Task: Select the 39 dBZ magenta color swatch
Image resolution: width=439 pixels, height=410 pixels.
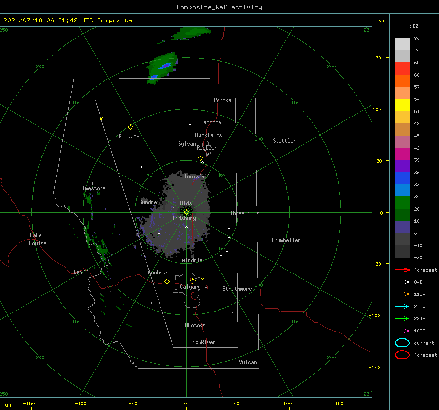Action: (x=402, y=154)
